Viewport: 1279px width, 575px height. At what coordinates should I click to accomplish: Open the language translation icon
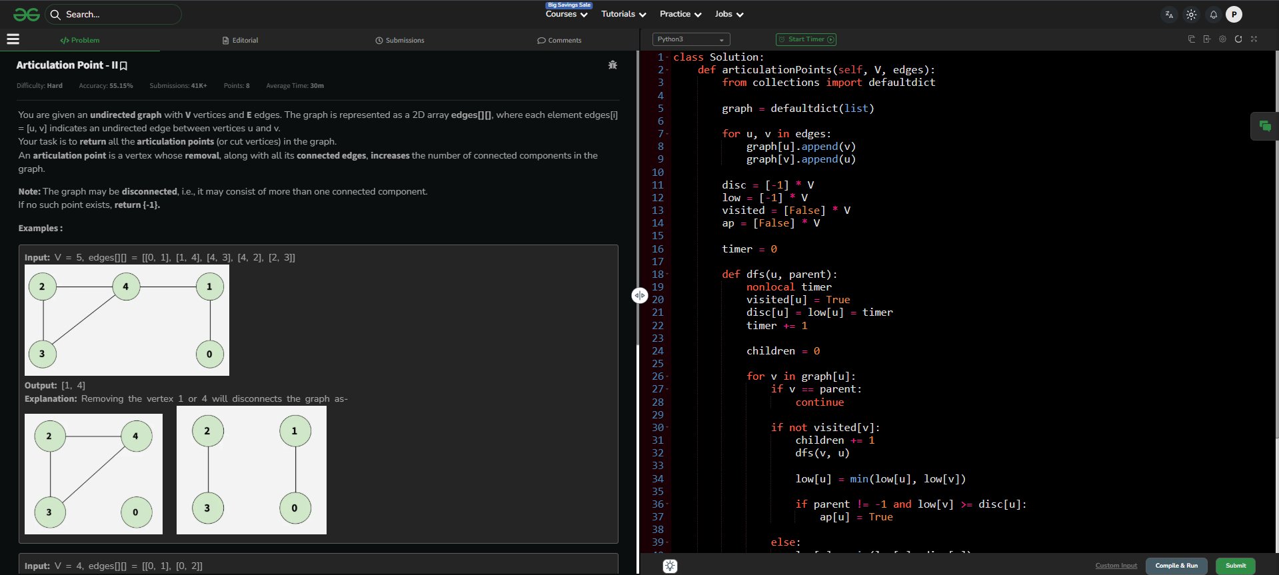[x=1169, y=15]
